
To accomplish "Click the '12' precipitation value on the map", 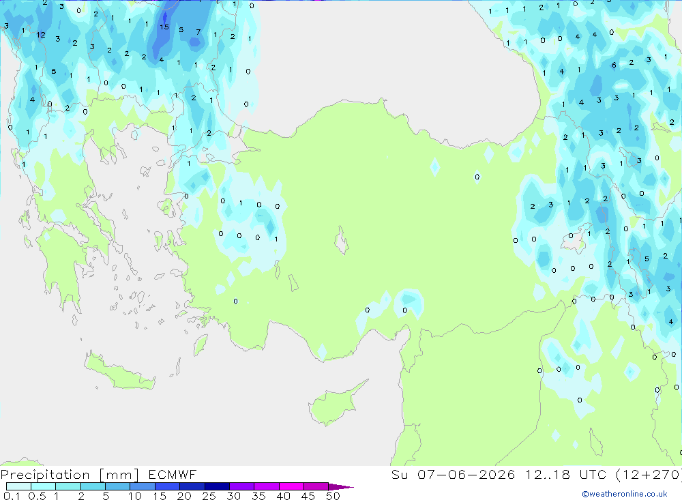I will [x=41, y=35].
